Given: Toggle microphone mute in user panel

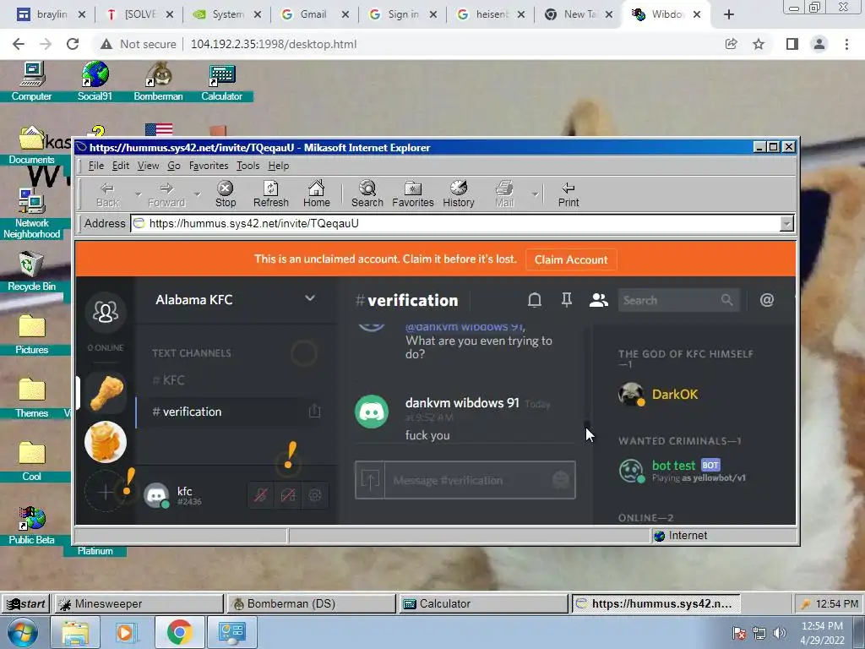Looking at the screenshot, I should (261, 495).
